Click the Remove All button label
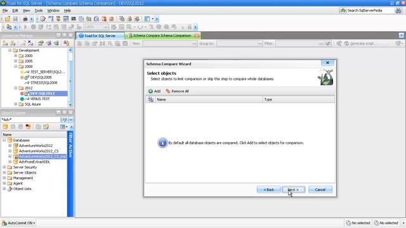Image resolution: width=406 pixels, height=228 pixels. click(180, 91)
